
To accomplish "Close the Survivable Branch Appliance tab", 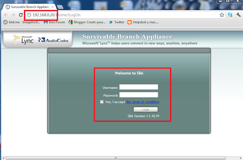I will tap(52, 7).
